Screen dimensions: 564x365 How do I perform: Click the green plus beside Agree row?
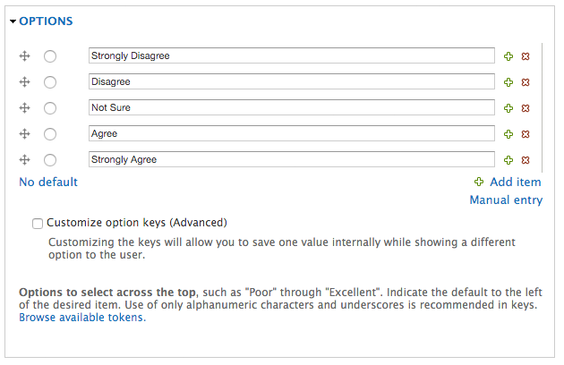tap(508, 134)
